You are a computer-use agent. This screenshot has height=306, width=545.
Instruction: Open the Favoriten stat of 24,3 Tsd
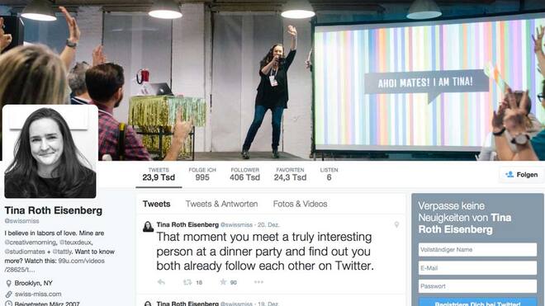coord(290,174)
